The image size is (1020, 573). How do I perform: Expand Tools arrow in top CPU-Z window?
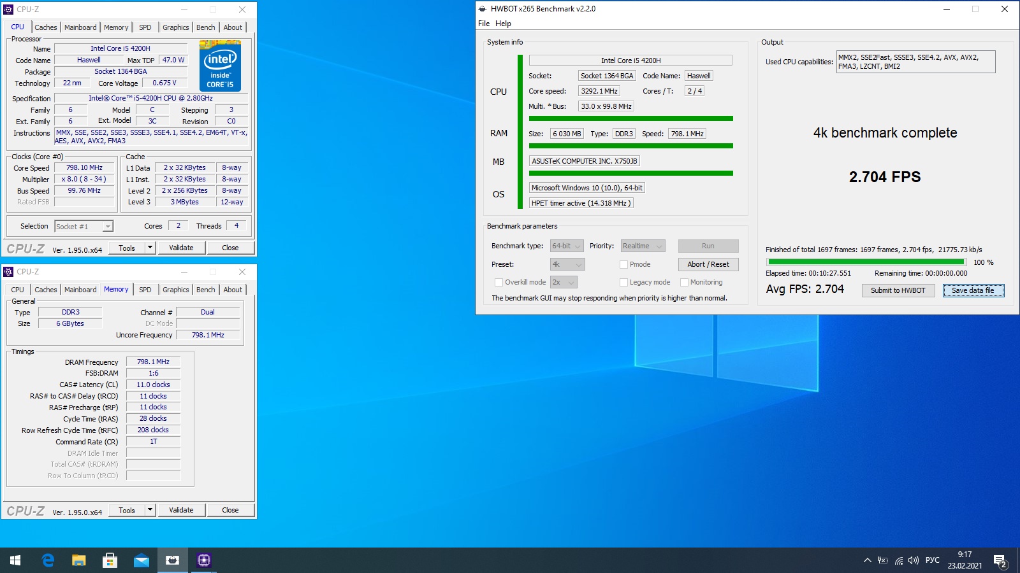click(150, 248)
